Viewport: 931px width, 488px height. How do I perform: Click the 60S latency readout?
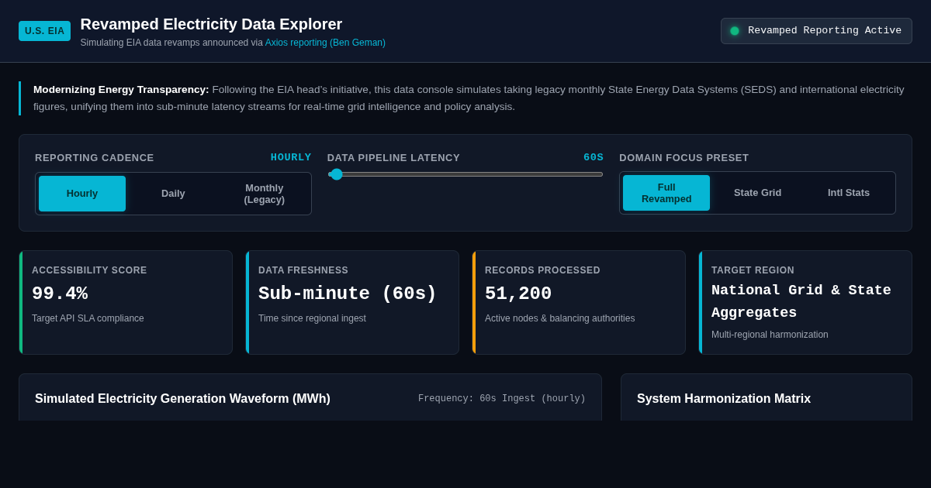(594, 157)
